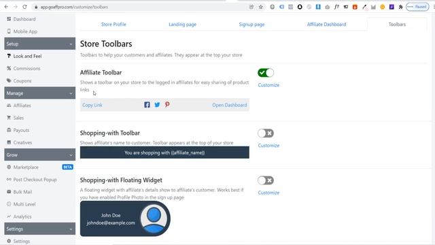Switch to the Landing page tab

pyautogui.click(x=183, y=24)
